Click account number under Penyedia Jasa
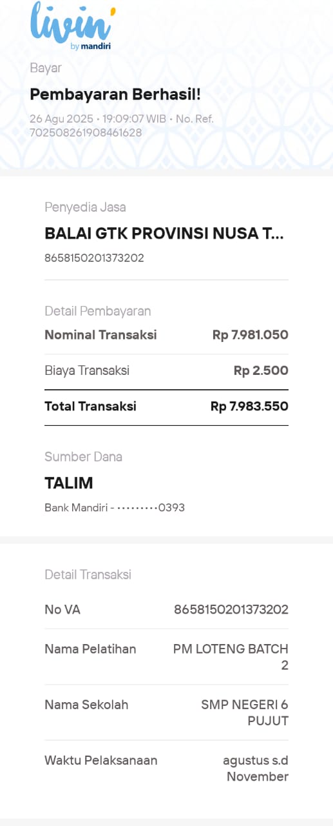Viewport: 333px width, 826px height. pos(94,258)
